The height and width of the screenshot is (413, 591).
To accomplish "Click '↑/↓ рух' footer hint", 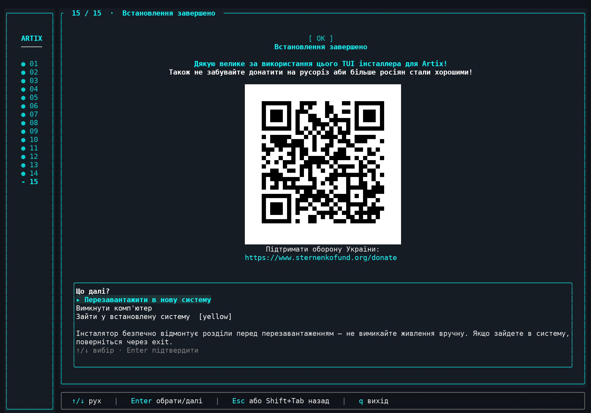I will (86, 401).
